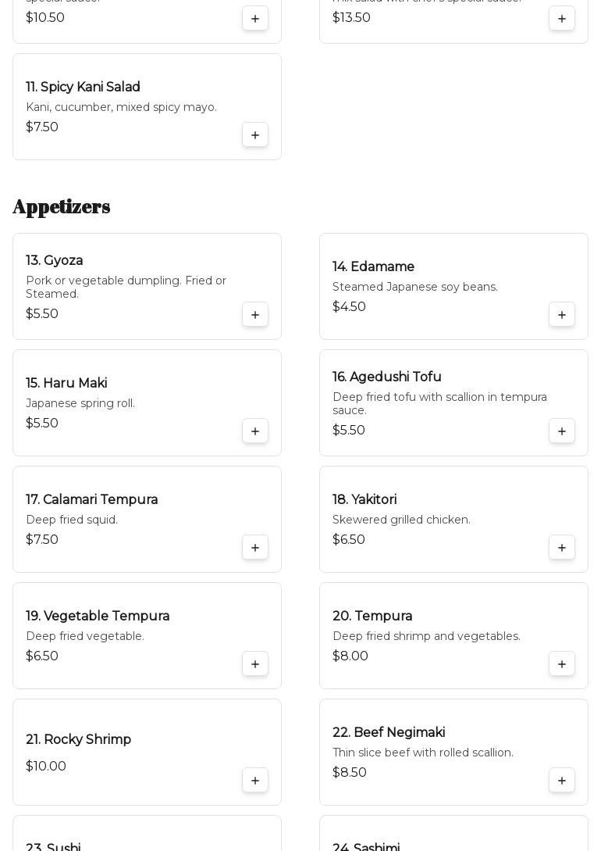
Task: Add the $10.50 salad item
Action: [x=255, y=19]
